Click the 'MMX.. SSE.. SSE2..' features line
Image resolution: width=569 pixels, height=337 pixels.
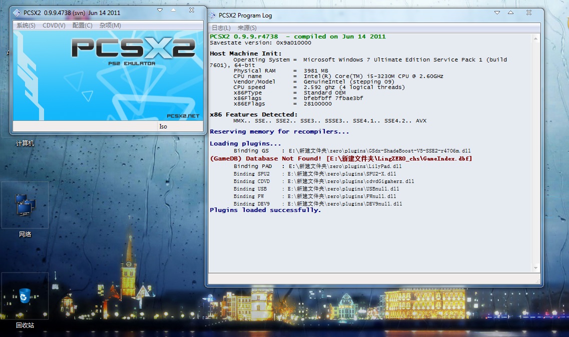coord(330,120)
